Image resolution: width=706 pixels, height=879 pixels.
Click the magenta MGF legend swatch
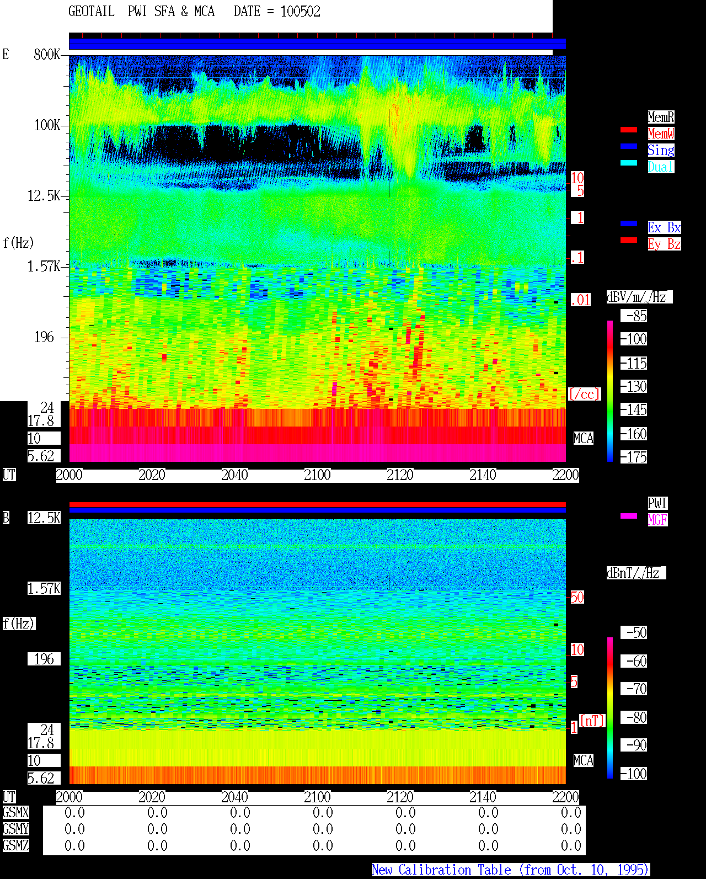point(629,516)
